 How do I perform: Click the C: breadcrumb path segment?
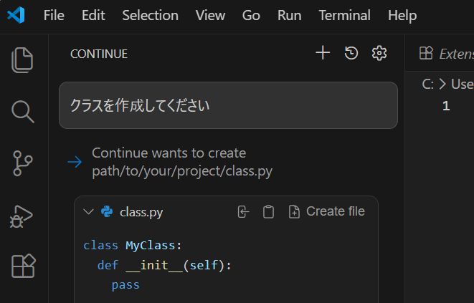pos(427,84)
